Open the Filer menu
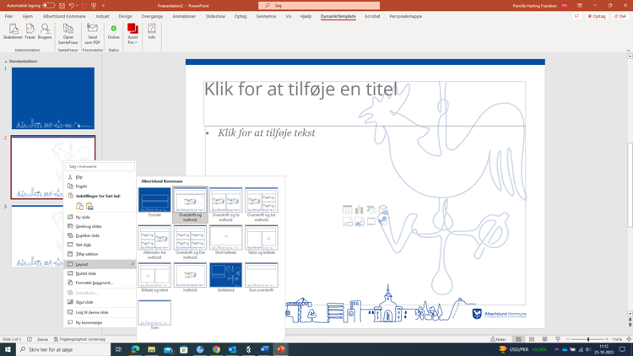Viewport: 633px width, 356px height. [9, 17]
